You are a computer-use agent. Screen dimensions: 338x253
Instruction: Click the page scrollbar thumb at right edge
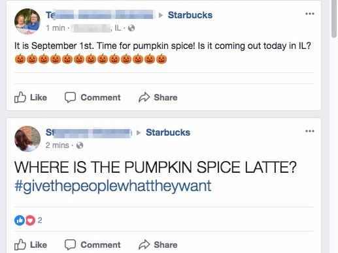[334, 19]
